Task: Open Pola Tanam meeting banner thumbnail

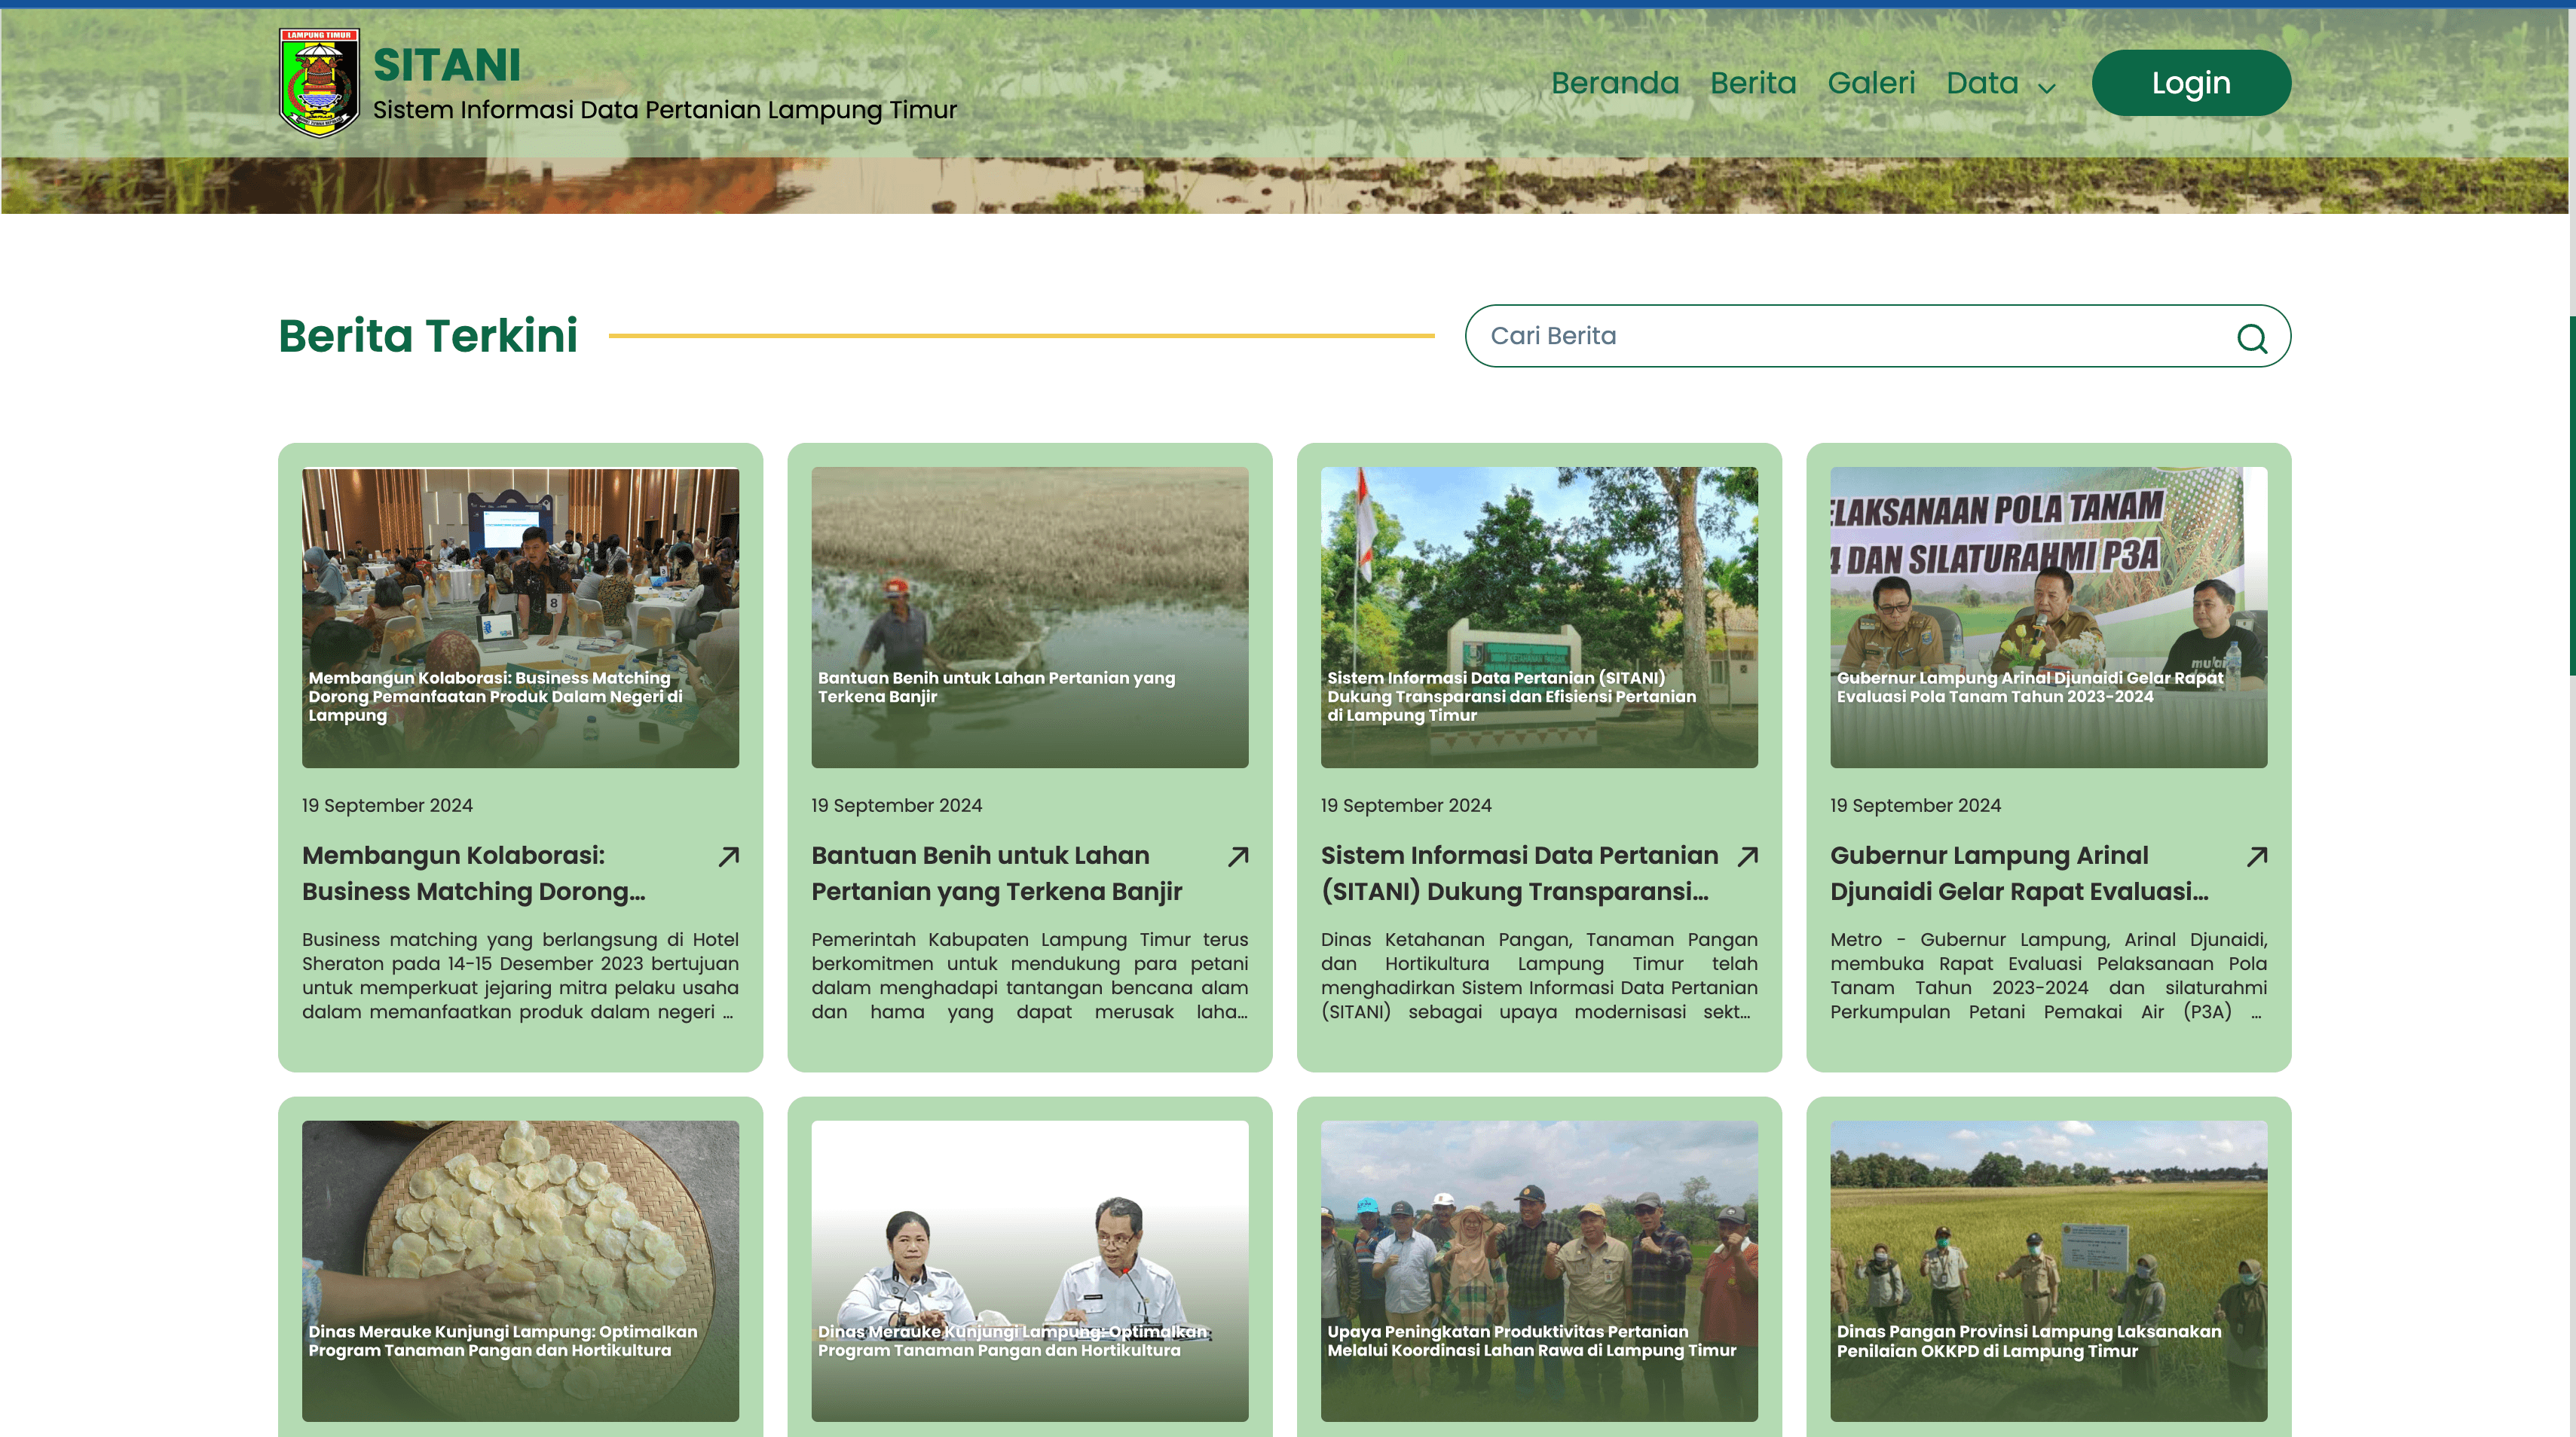Action: [2048, 618]
